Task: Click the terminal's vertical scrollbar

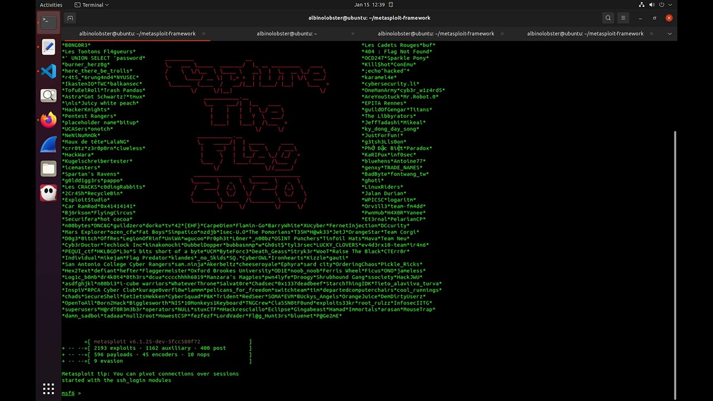Action: pyautogui.click(x=676, y=265)
